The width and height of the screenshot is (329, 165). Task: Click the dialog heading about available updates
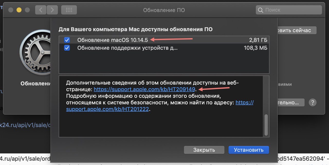coord(135,29)
